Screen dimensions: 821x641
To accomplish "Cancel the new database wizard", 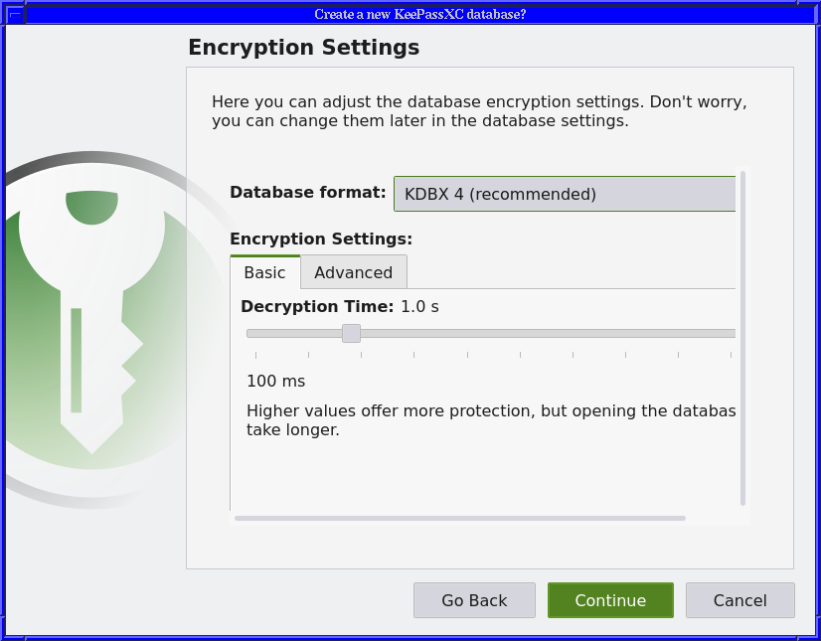I will 739,600.
